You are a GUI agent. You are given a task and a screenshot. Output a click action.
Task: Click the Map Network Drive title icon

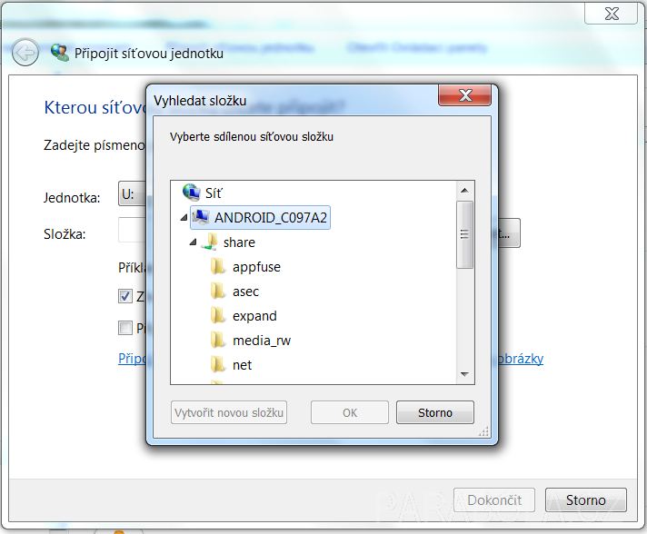(59, 53)
